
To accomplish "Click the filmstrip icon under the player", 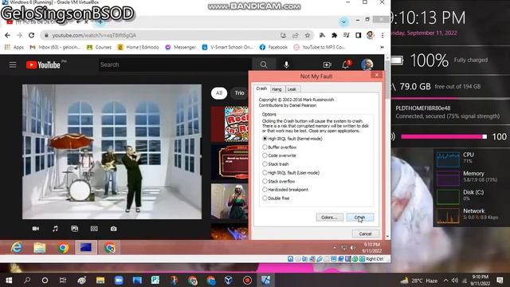I will pos(94,229).
